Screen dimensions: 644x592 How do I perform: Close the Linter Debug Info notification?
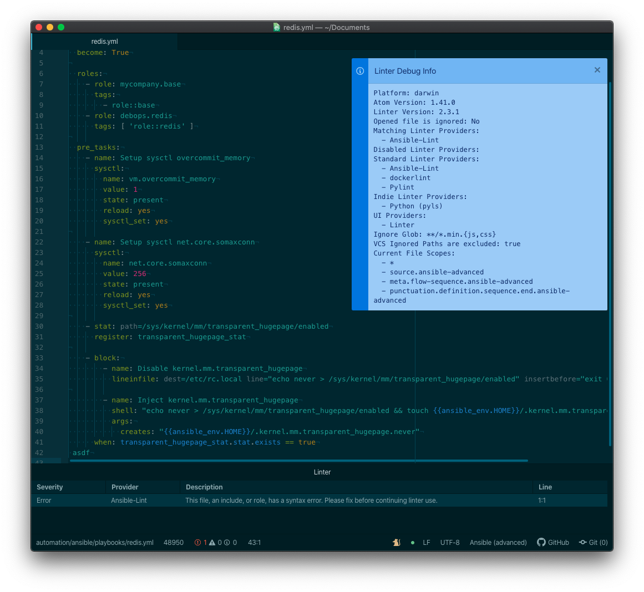point(597,70)
